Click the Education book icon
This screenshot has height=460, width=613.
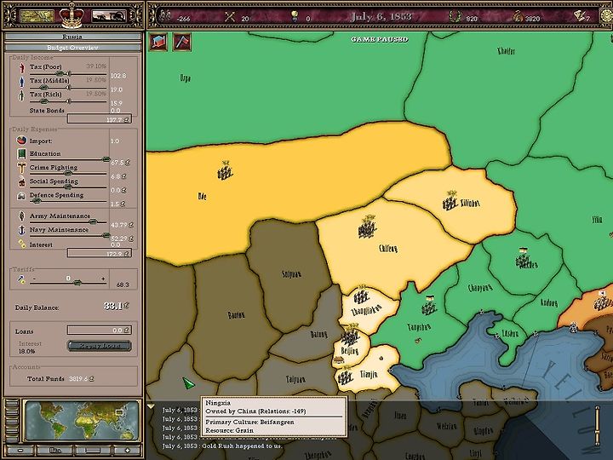[x=21, y=153]
